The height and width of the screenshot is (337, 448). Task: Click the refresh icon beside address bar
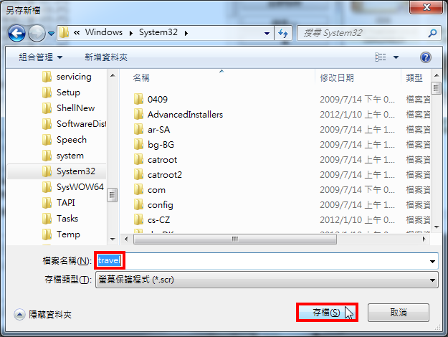(283, 33)
